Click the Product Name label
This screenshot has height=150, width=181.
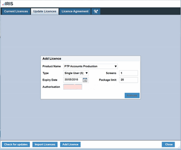[52, 66]
